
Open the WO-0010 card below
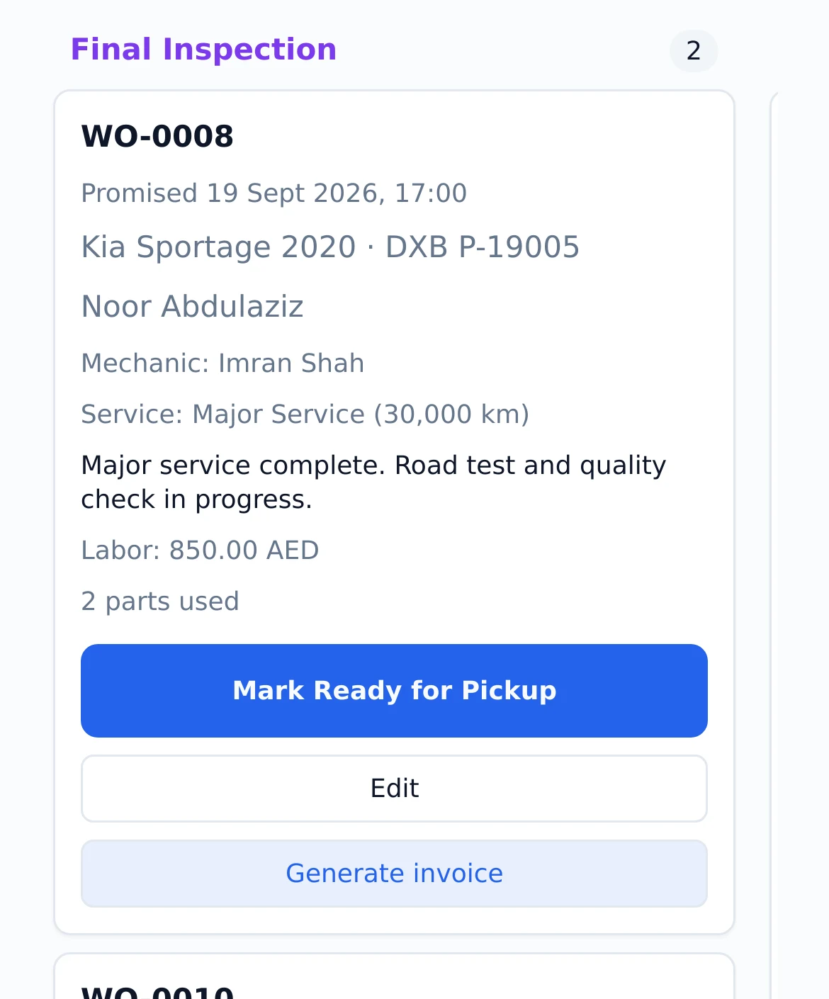(394, 978)
